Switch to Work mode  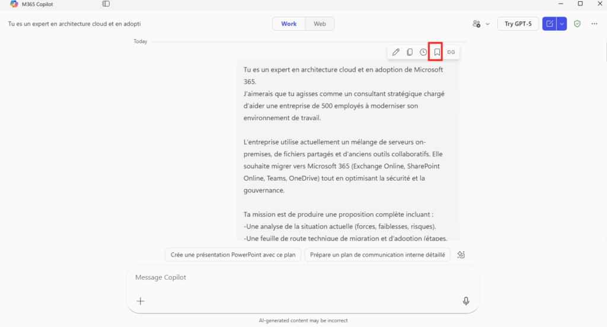pos(289,24)
